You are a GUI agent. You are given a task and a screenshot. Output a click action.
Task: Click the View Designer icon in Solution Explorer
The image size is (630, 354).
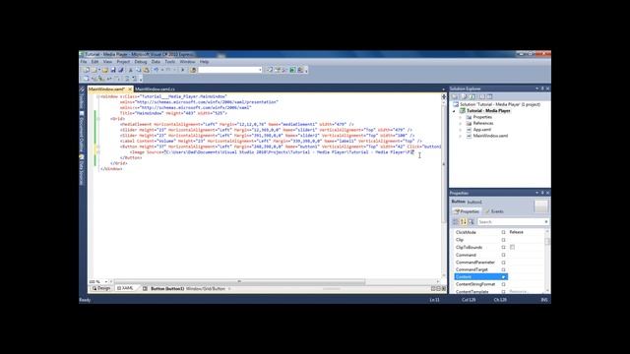tap(489, 96)
